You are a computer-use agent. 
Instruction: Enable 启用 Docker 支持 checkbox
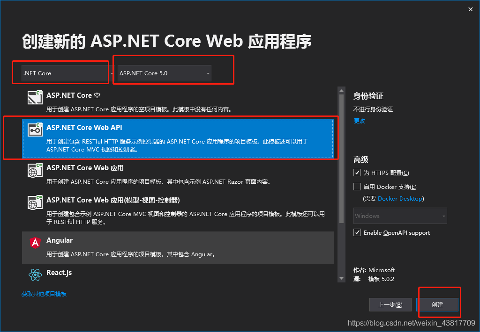(357, 187)
